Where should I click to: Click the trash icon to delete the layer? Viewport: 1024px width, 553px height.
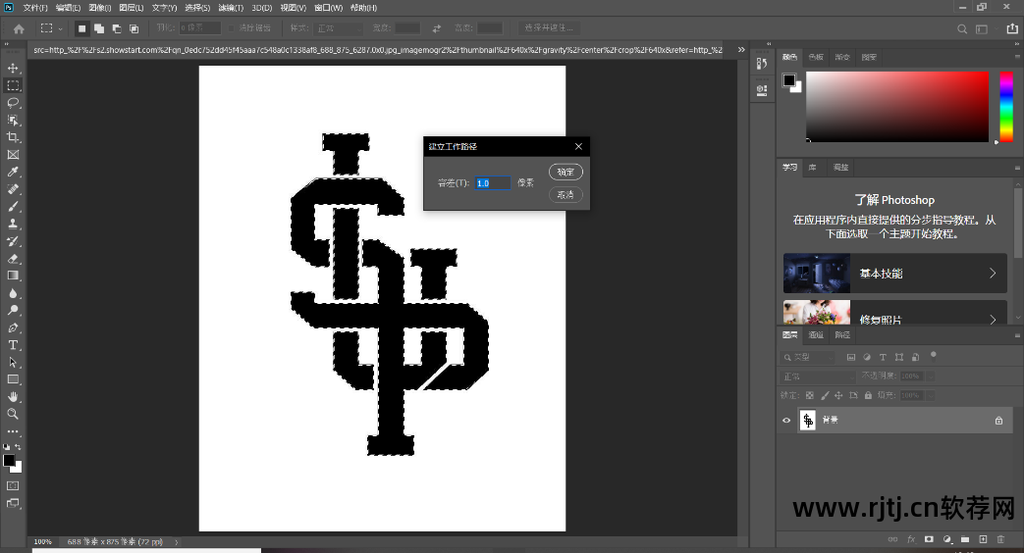click(1000, 539)
